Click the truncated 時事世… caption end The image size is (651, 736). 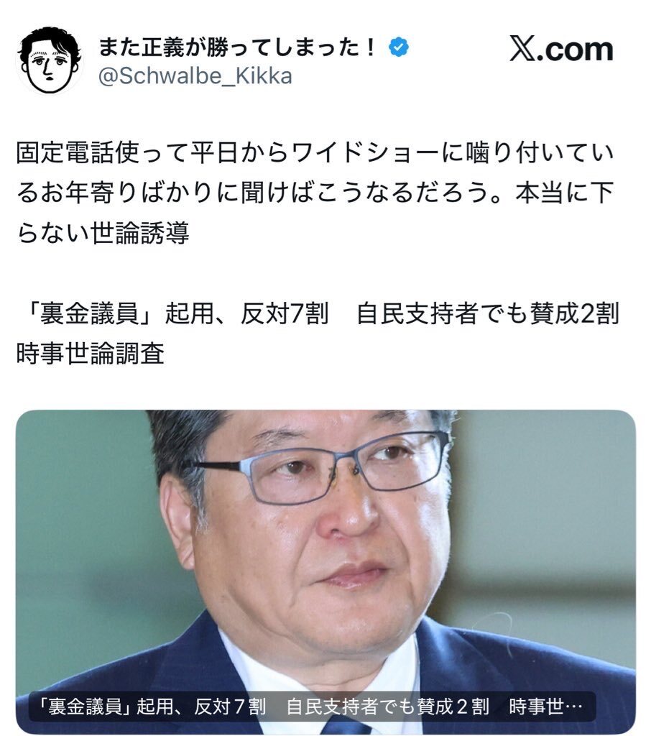pos(545,707)
